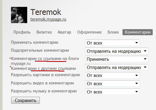Open the Разрешить музыку в комментарии dropdown

(112, 92)
